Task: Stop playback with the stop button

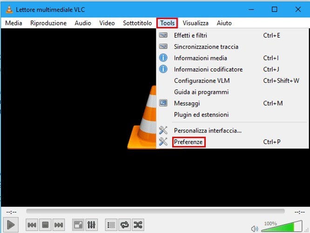Action: coord(45,225)
